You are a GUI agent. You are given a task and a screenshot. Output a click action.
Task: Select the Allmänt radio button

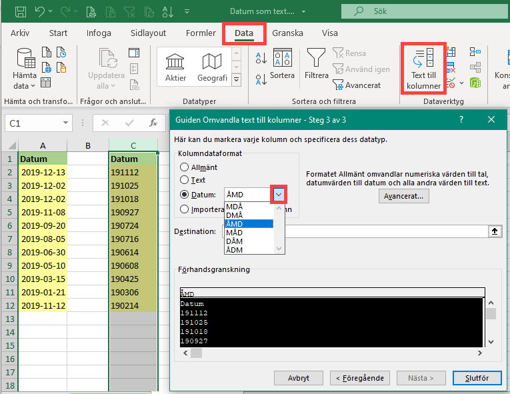(x=185, y=167)
